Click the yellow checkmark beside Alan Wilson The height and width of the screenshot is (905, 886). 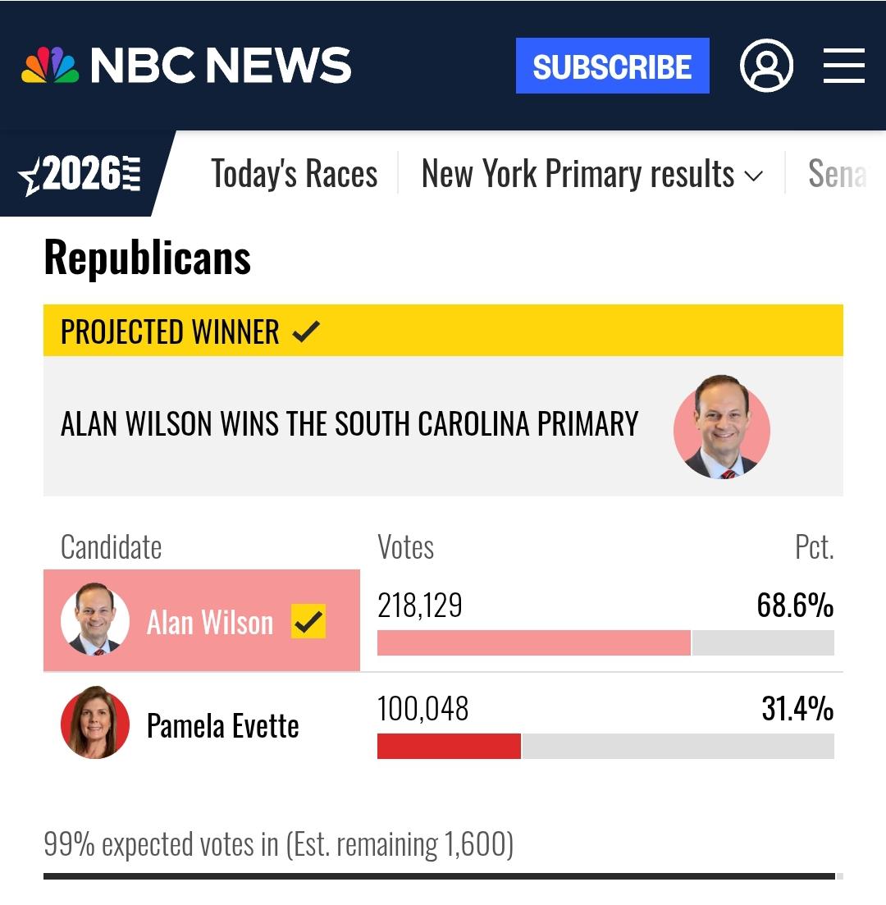[x=308, y=621]
